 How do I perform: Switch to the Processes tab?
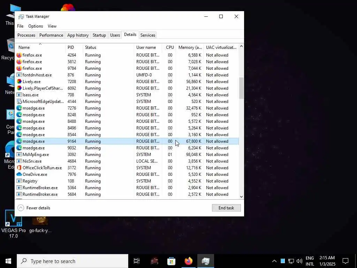pyautogui.click(x=26, y=35)
